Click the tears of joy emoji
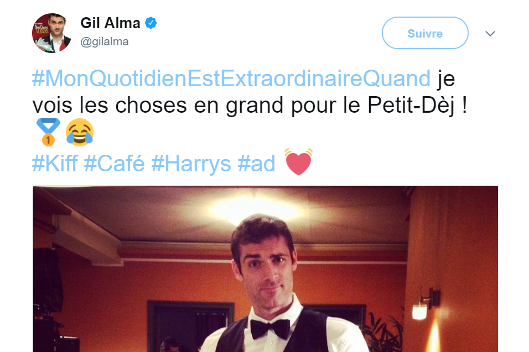The image size is (529, 352). (x=80, y=132)
